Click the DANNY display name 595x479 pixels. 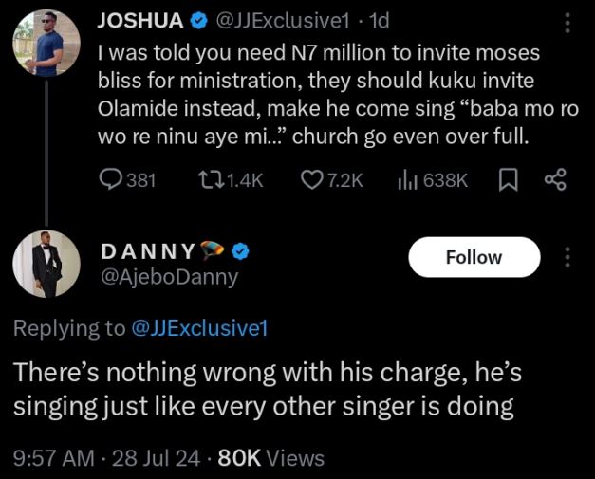146,250
